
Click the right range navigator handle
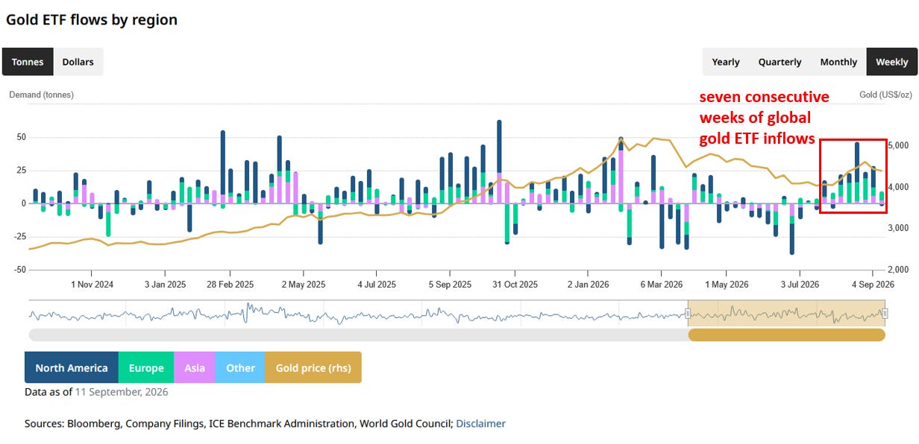[885, 314]
